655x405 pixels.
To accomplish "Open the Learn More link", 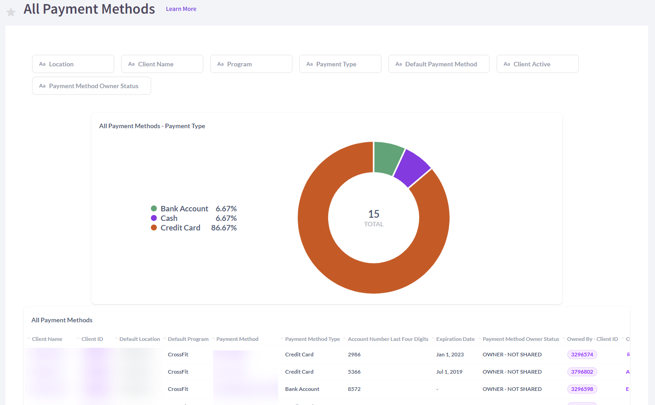I will coord(181,9).
